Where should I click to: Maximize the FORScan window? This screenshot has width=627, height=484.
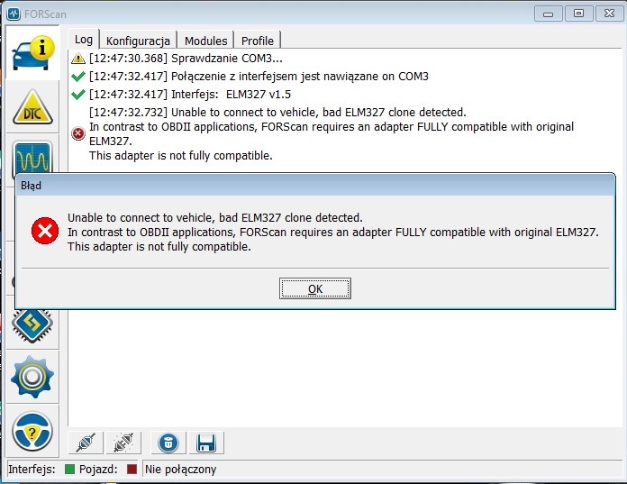(x=577, y=13)
